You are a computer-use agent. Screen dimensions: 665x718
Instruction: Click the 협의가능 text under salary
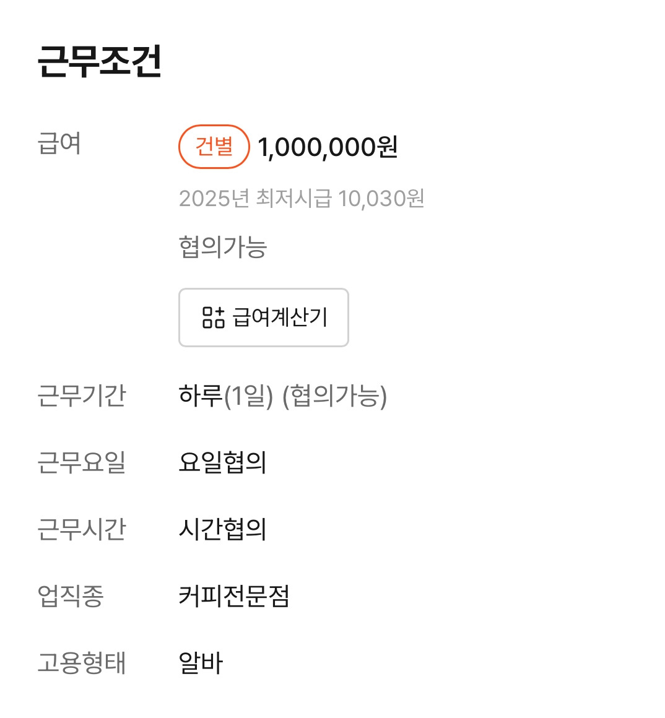pyautogui.click(x=222, y=246)
